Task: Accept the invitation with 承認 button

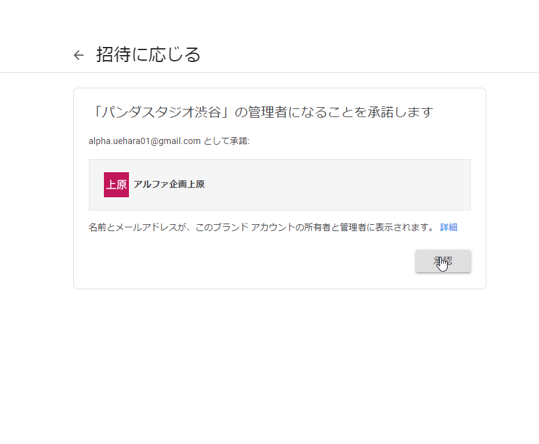Action: coord(443,261)
